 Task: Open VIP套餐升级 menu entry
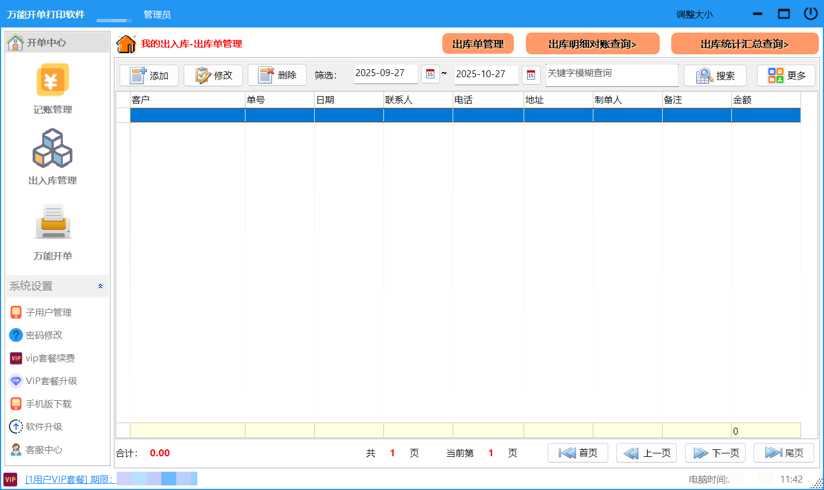coord(51,381)
